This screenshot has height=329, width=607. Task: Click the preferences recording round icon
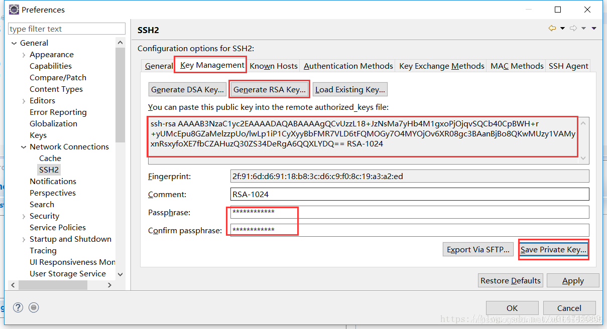(x=34, y=307)
